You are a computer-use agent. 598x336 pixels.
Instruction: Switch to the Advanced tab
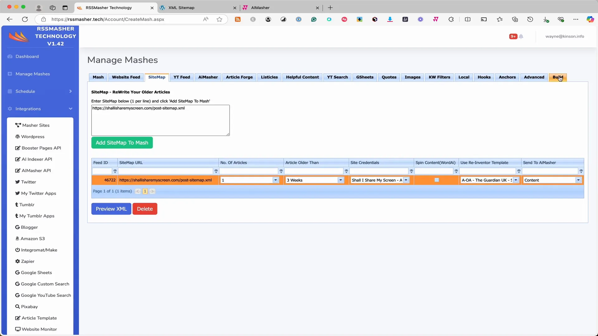coord(534,77)
